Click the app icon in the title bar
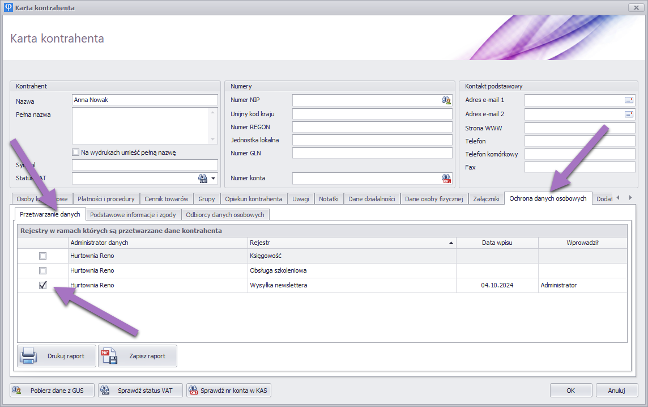This screenshot has height=407, width=648. click(8, 8)
